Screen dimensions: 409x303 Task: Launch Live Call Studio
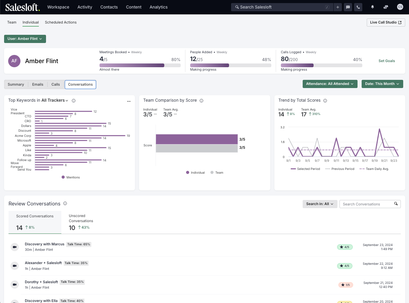coord(385,23)
